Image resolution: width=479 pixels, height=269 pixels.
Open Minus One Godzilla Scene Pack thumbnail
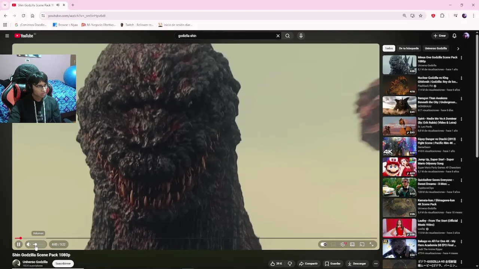[399, 65]
